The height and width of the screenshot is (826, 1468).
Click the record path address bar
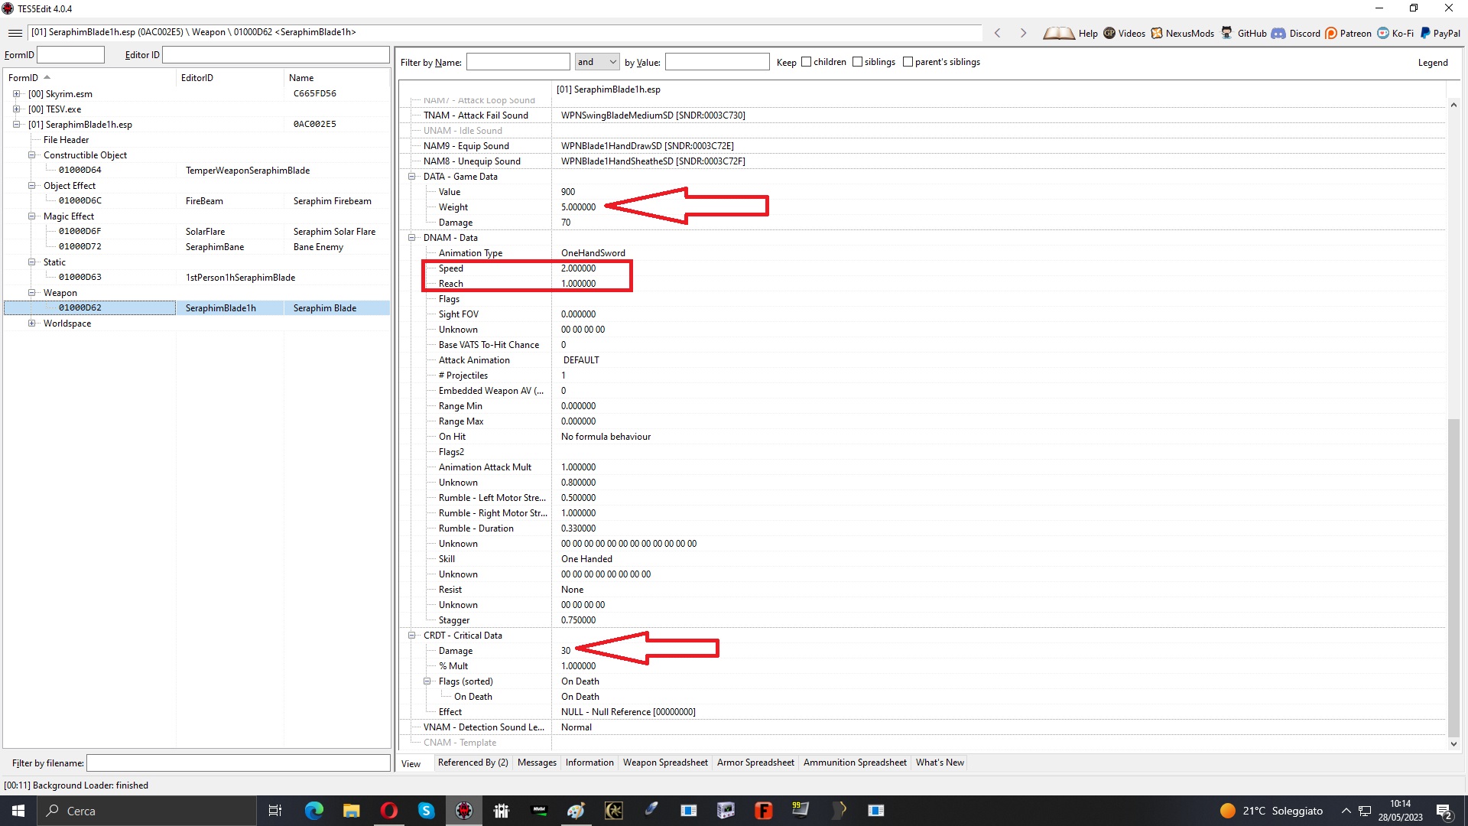(x=505, y=32)
